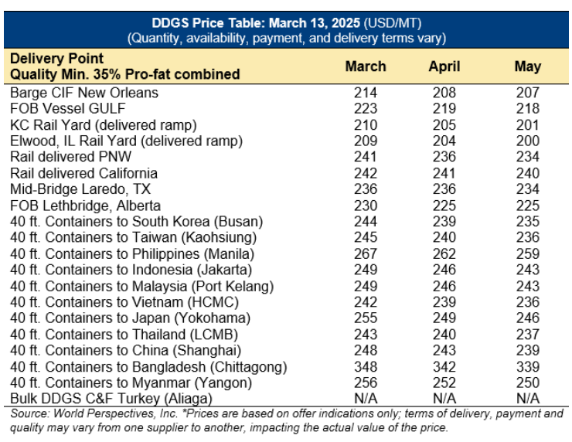Click the DDGS Price Table title header
Image resolution: width=572 pixels, height=442 pixels.
click(x=286, y=30)
